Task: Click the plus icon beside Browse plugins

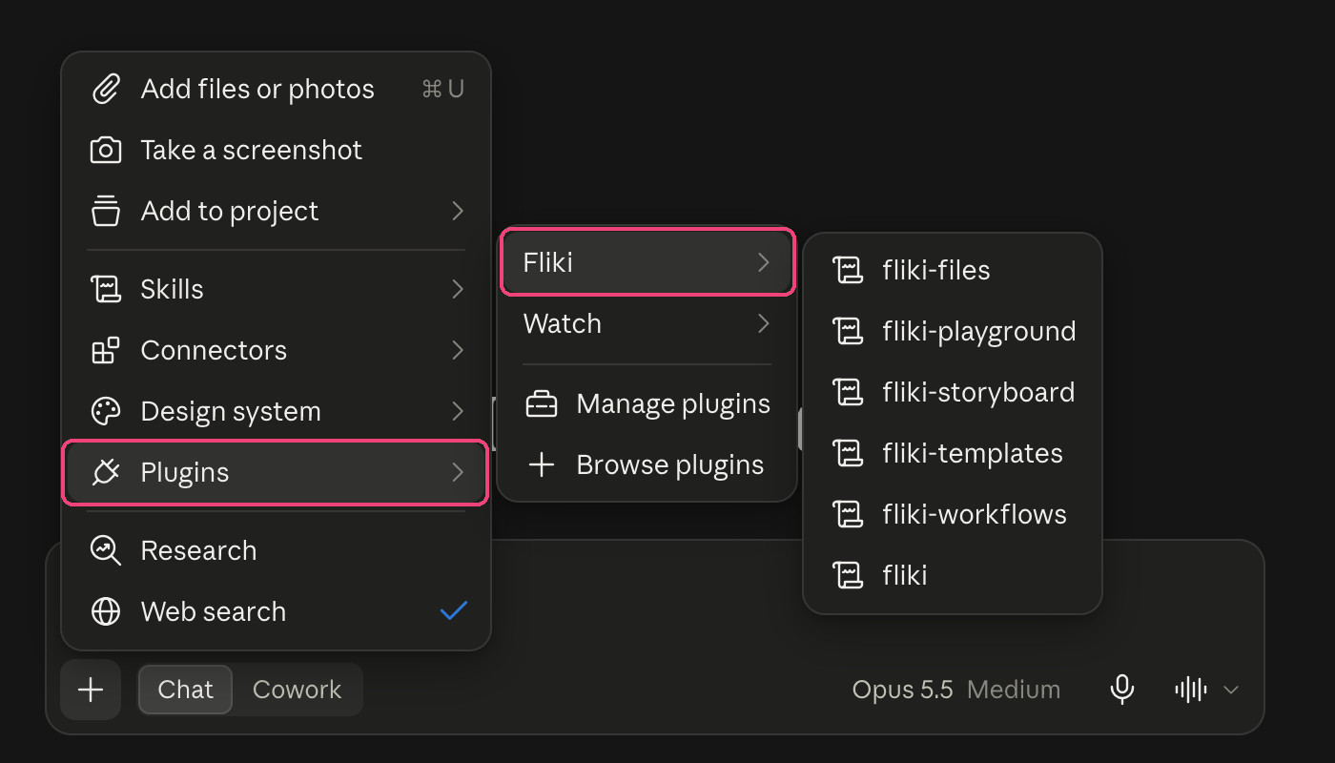Action: tap(542, 465)
